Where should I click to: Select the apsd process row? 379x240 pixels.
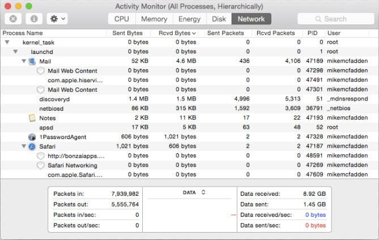(x=189, y=128)
